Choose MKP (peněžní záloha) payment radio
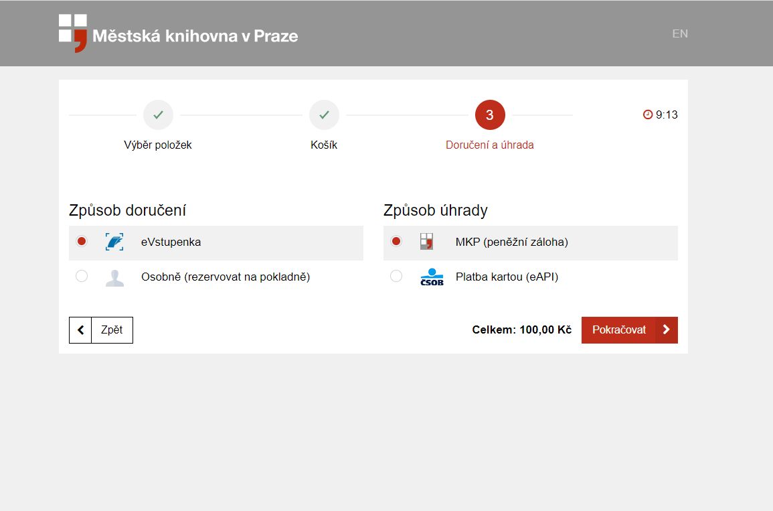 (x=396, y=241)
